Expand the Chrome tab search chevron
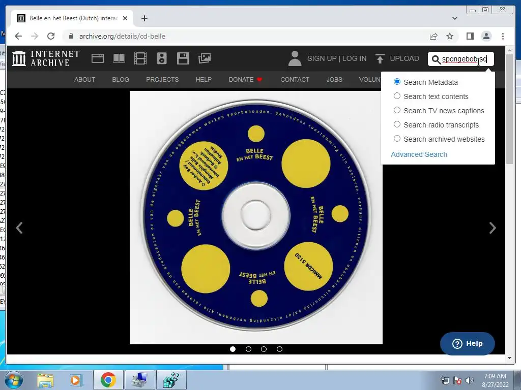Viewport: 521px width, 390px height. 454,18
